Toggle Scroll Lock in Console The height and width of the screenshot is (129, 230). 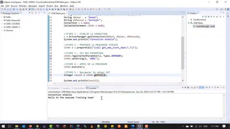click(x=195, y=87)
